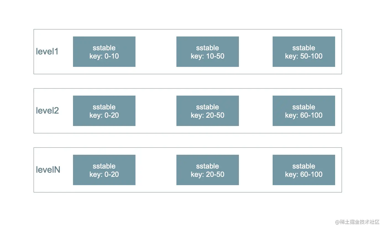The height and width of the screenshot is (231, 386).
Task: Pick the levelN sstable box with key 60-100
Action: point(304,170)
